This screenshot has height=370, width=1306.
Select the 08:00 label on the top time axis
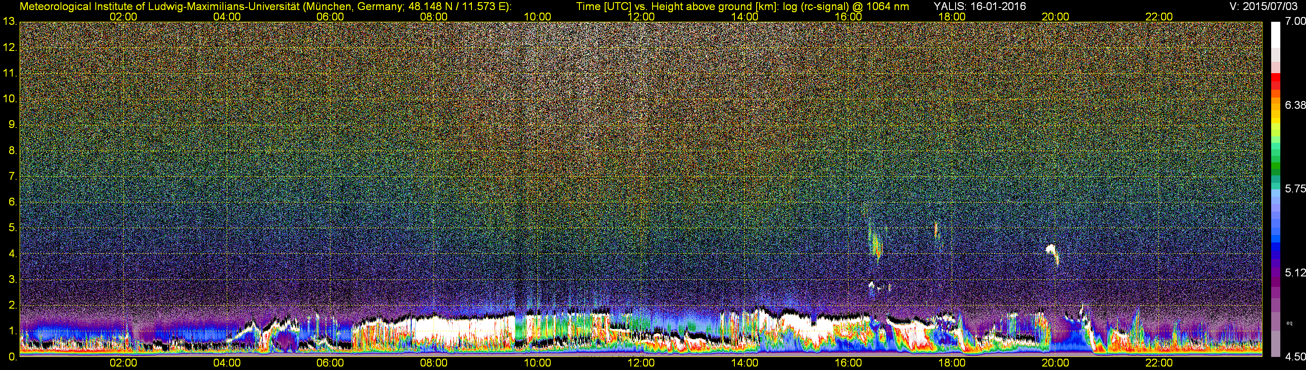pyautogui.click(x=434, y=17)
